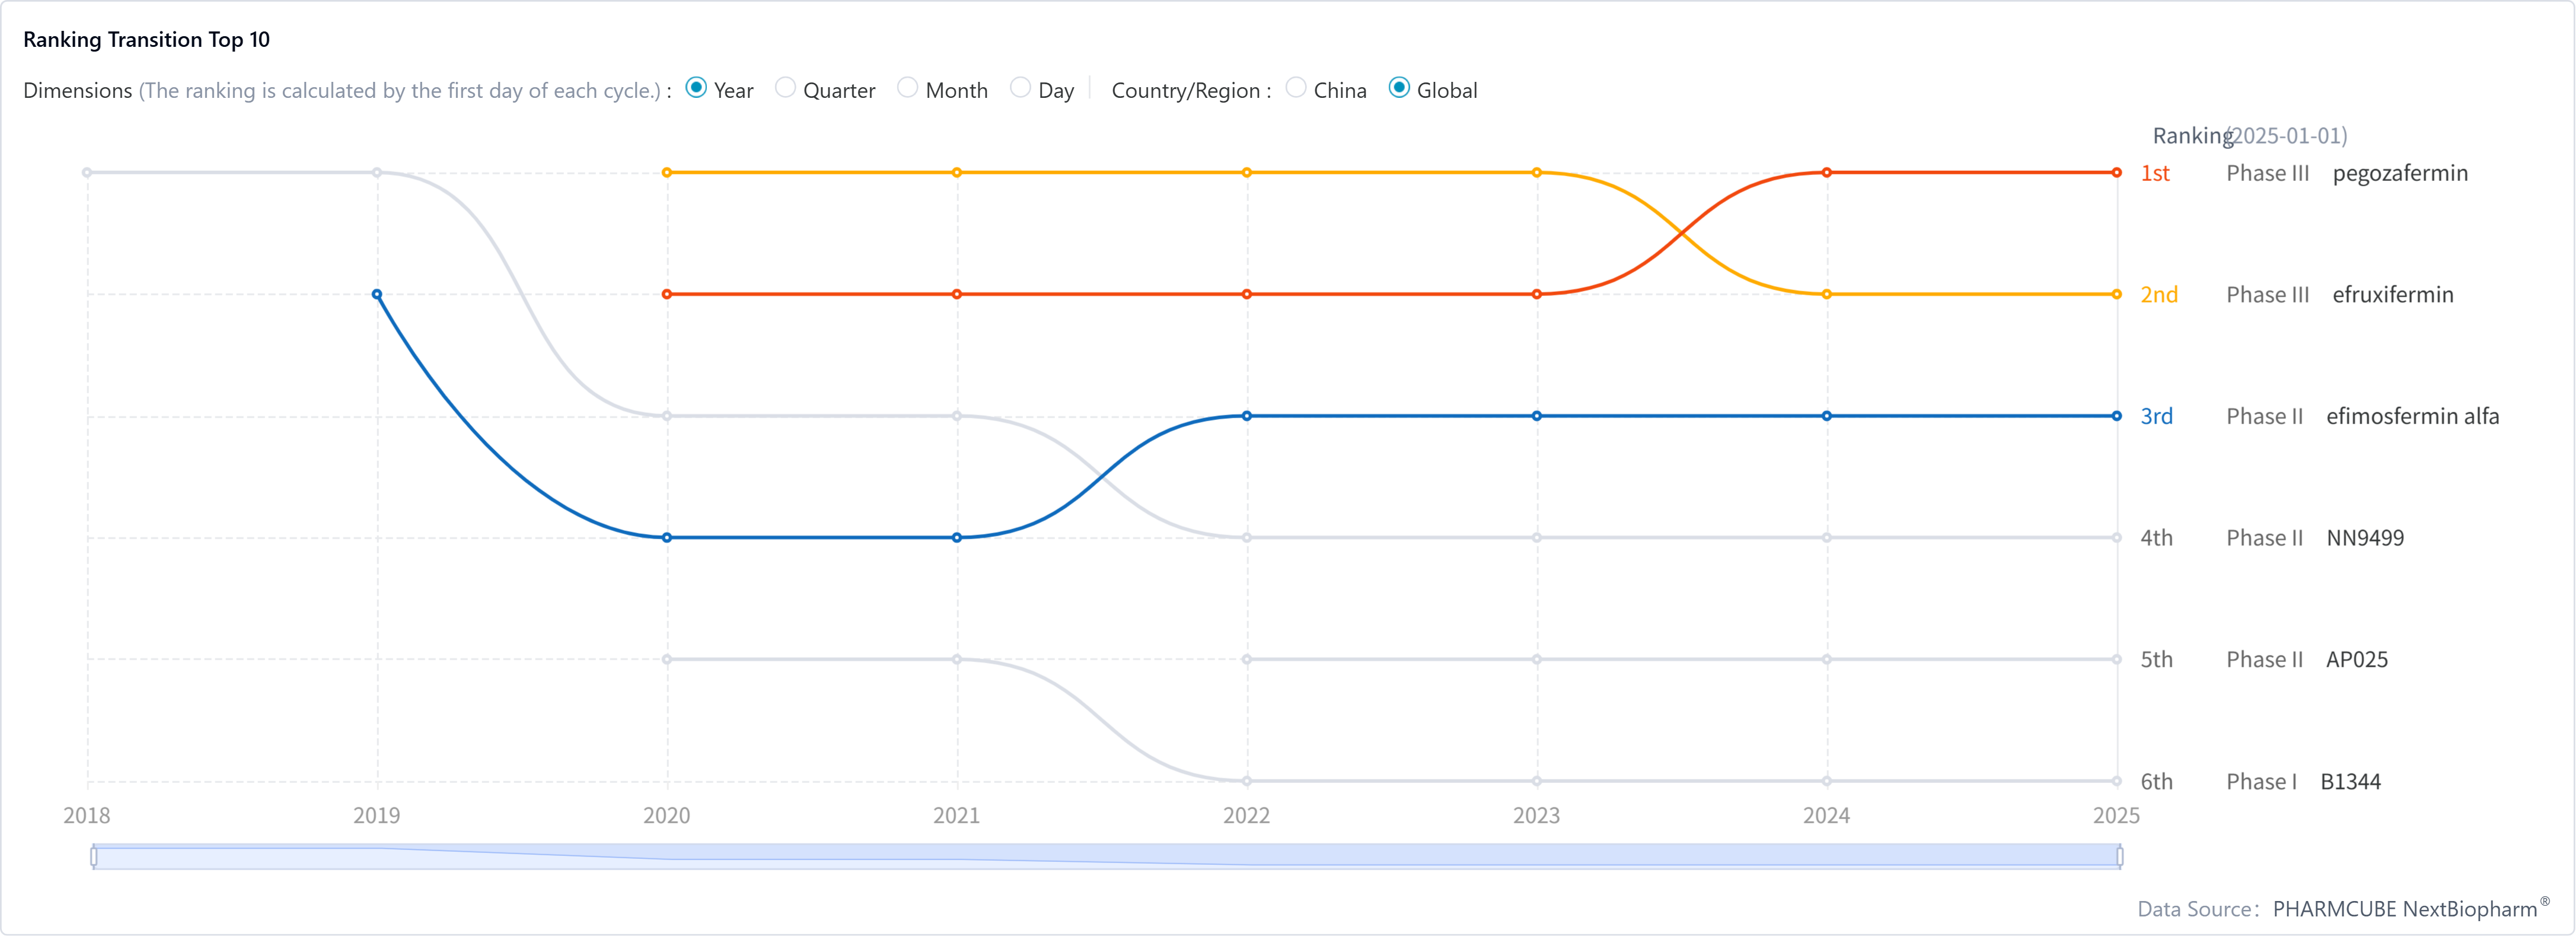Viewport: 2576px width, 936px height.
Task: Click the NN9499 drug label
Action: (2365, 538)
